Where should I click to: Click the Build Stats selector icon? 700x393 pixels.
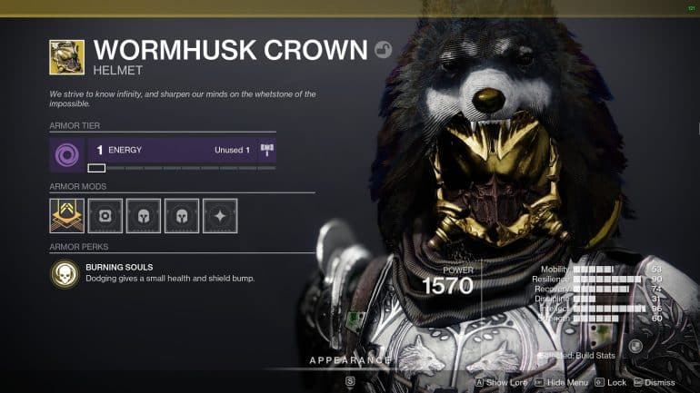[635, 345]
